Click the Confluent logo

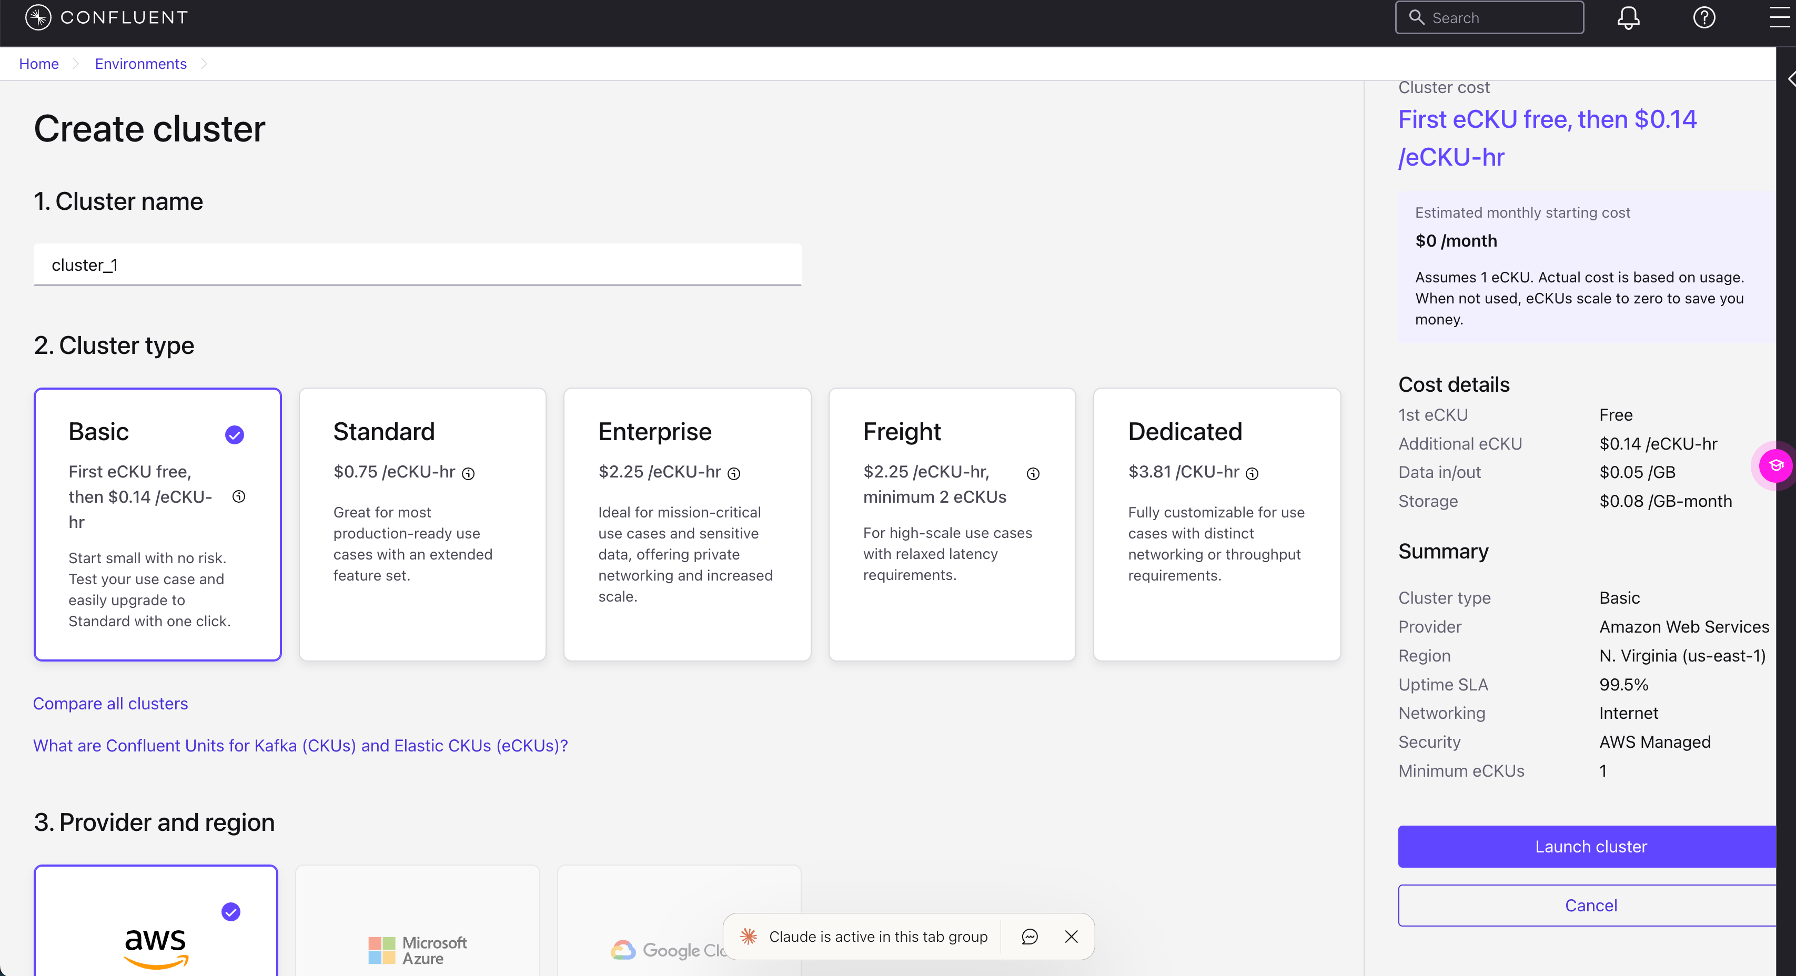click(105, 17)
